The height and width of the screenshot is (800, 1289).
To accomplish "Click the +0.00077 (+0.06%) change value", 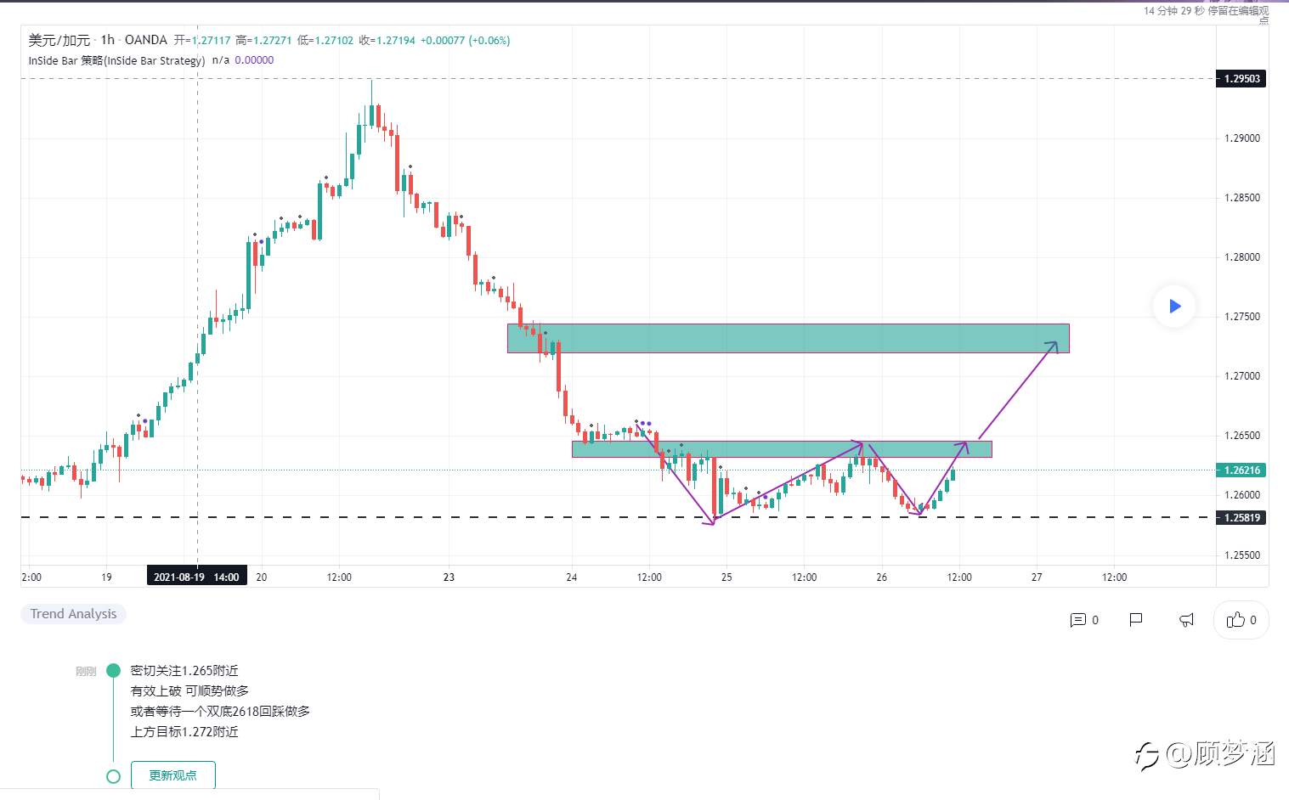I will [466, 40].
